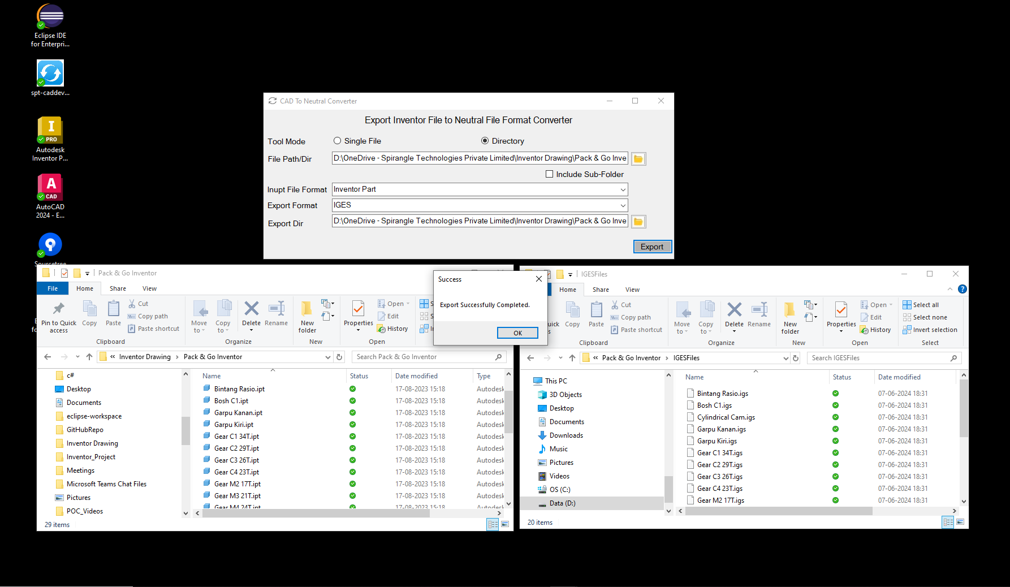Enable the Include Sub-Folder checkbox
The width and height of the screenshot is (1010, 587).
[549, 174]
